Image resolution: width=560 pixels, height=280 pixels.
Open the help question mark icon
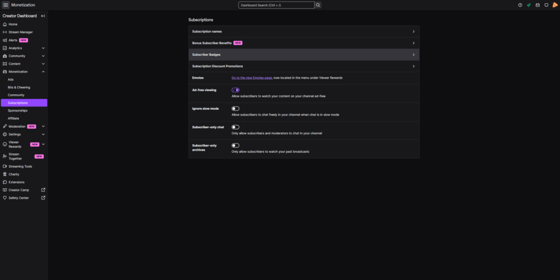520,5
